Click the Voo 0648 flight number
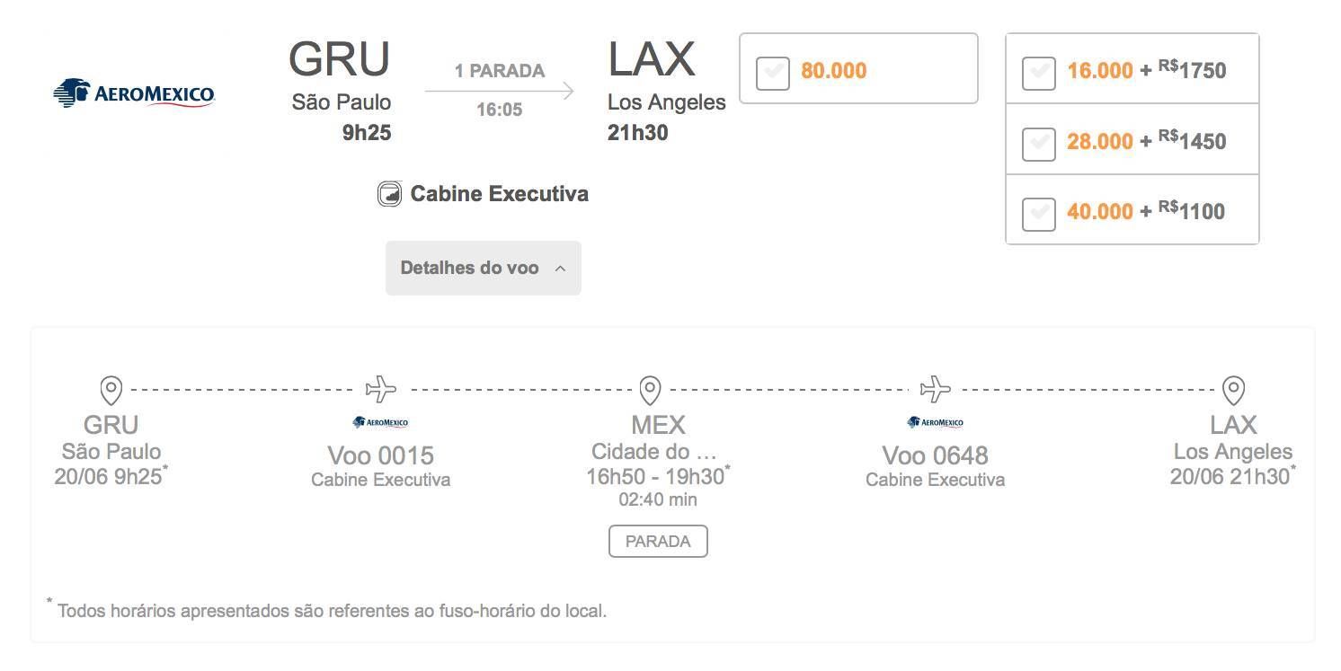Viewport: 1341px width, 671px height. pos(935,455)
